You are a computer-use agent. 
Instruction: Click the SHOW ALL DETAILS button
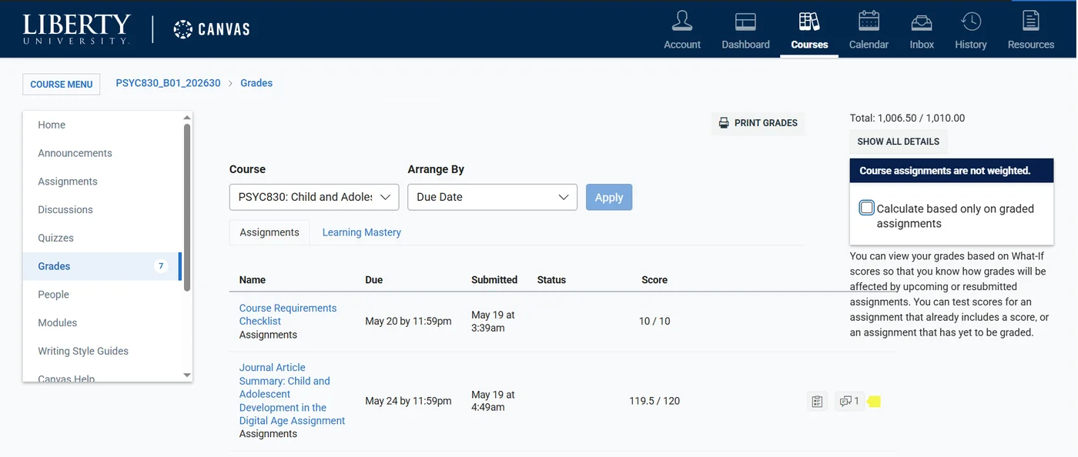click(x=899, y=142)
